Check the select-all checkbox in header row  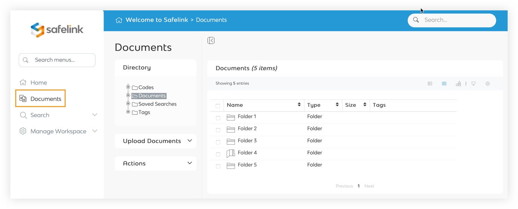(x=217, y=105)
